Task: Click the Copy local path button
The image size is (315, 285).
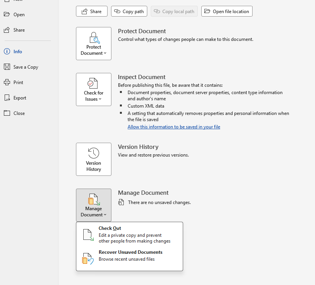Action: [x=174, y=11]
